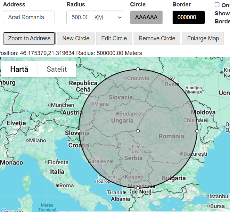This screenshot has height=212, width=230.
Task: Click the Arad Romania address field
Action: [29, 17]
